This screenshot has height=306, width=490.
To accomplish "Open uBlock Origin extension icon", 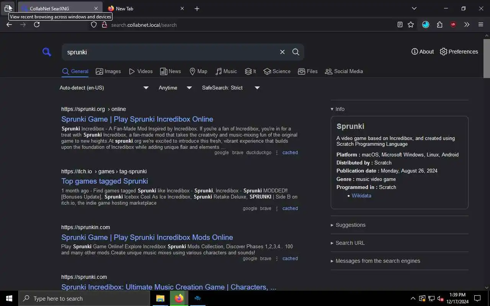I will point(453,24).
